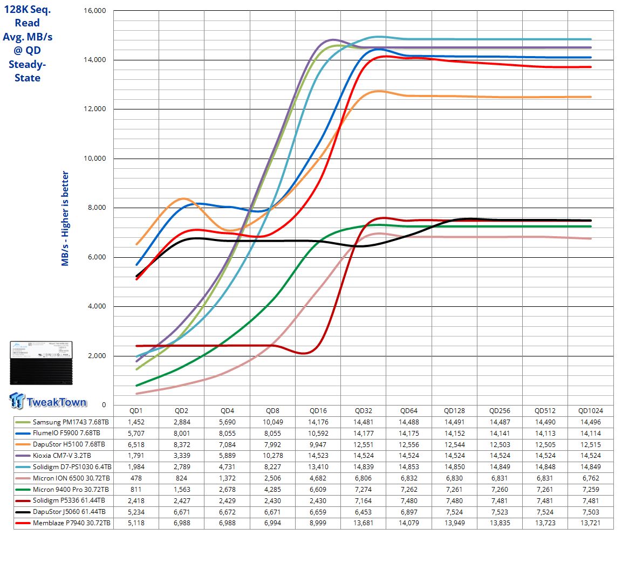Viewport: 622px width, 570px height.
Task: Click the QD8 column header
Action: coord(272,411)
